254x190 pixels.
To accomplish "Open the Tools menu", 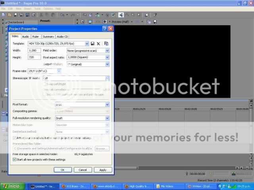I will (x=37, y=9).
